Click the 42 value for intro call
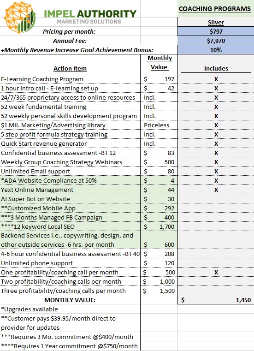Screen dimensions: 254x351 point(171,89)
